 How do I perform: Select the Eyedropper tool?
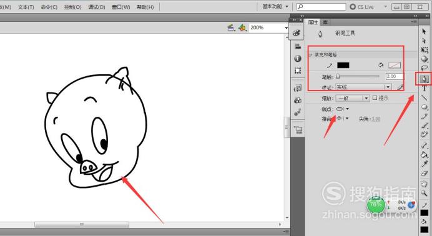[425, 164]
